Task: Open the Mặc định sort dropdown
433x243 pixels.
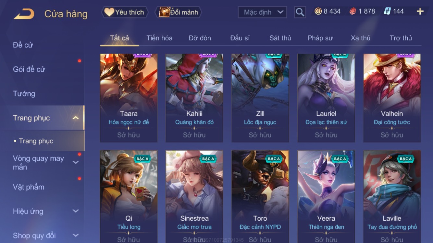Action: 262,12
